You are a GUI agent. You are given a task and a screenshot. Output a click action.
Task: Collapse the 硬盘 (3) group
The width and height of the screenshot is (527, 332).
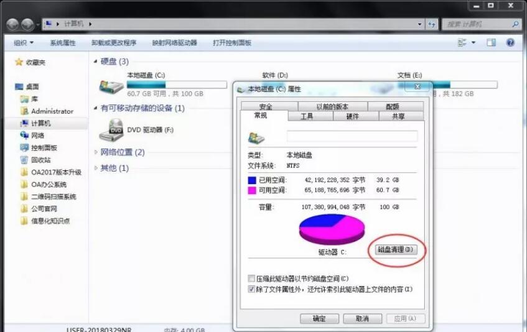pos(96,62)
